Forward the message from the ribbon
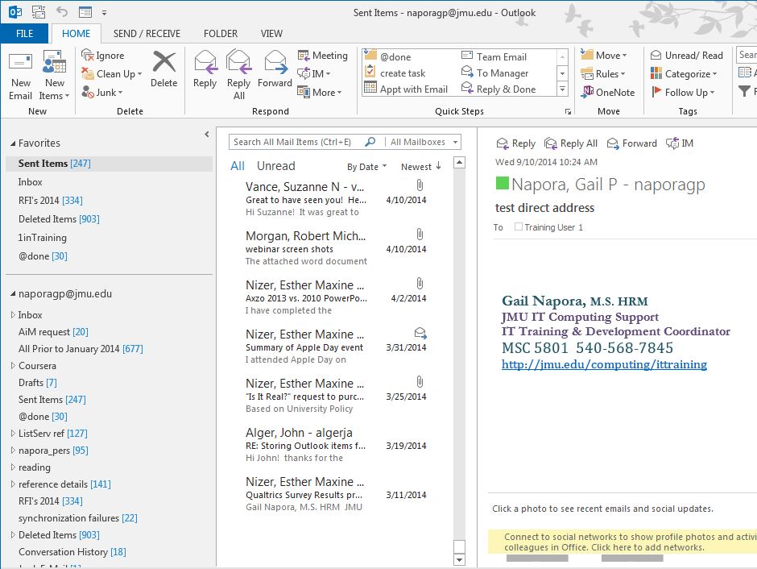The height and width of the screenshot is (569, 757). coord(275,69)
